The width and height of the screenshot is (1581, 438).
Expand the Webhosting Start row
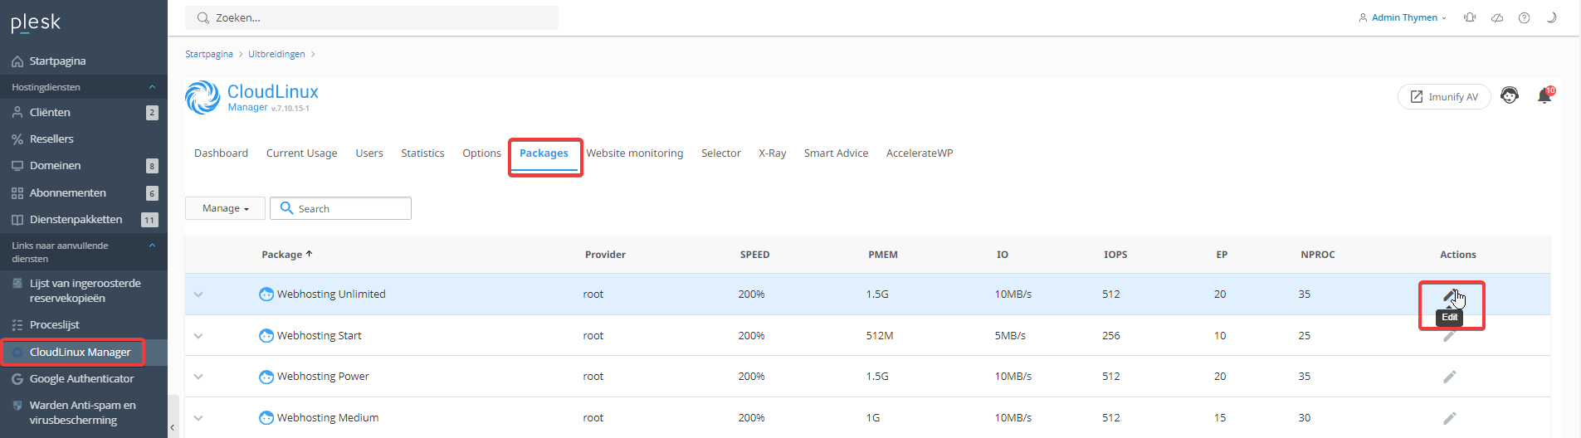[198, 336]
